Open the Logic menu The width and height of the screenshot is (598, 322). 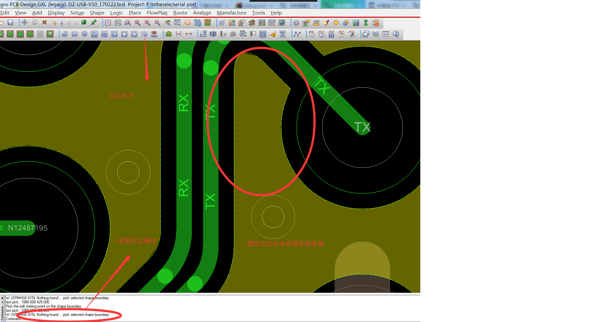(x=117, y=13)
